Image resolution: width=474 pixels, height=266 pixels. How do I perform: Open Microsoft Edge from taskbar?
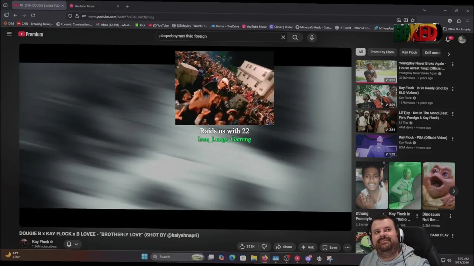[x=232, y=258]
